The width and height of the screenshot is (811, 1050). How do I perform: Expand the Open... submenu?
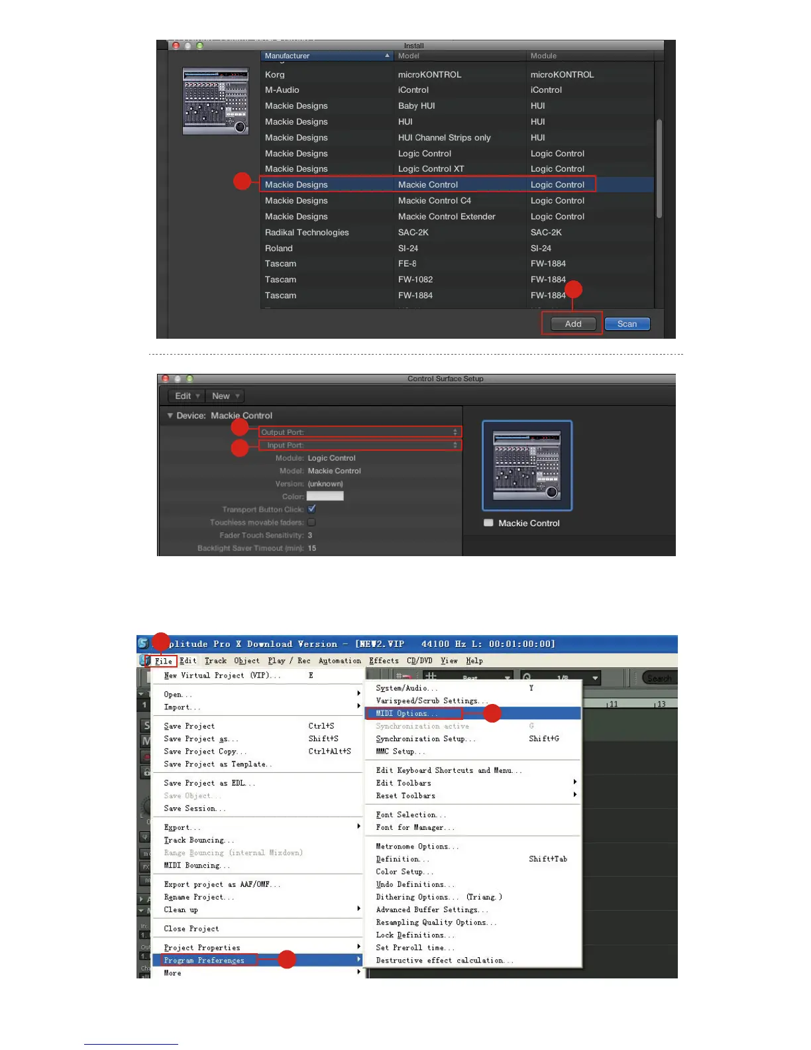coord(258,695)
